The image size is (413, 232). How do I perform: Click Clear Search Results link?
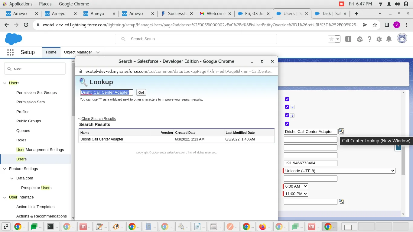tap(99, 119)
